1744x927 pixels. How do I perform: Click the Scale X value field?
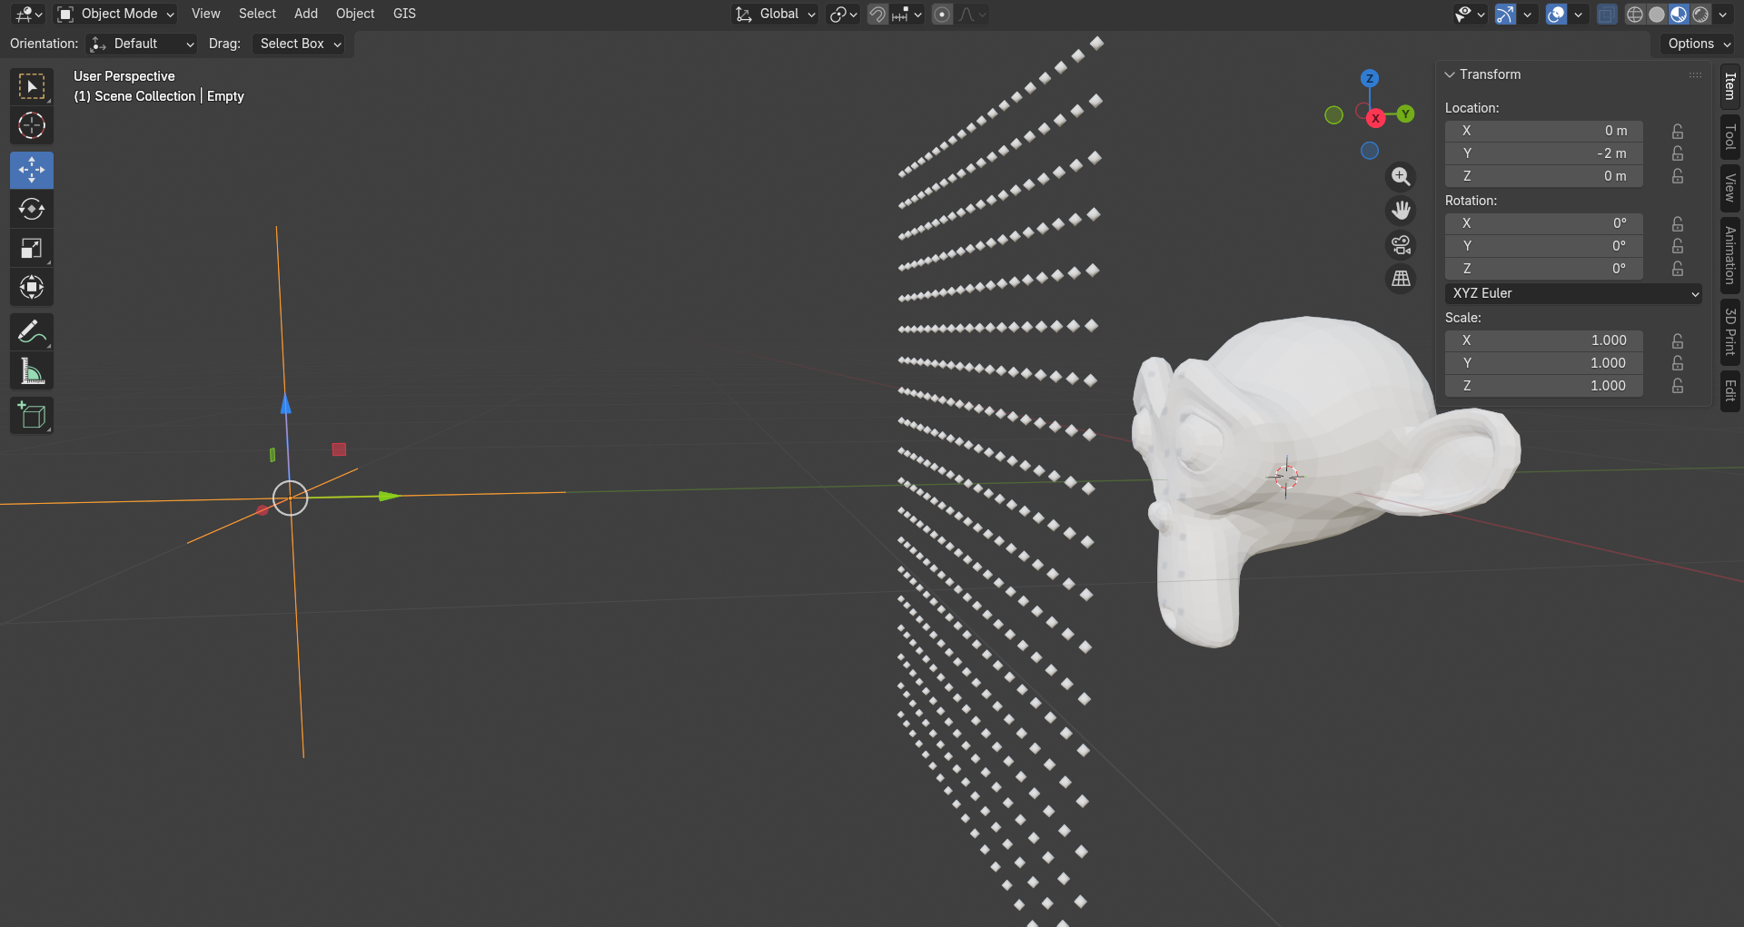pos(1544,340)
